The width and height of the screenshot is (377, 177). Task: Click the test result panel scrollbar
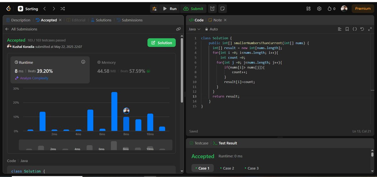point(372,154)
